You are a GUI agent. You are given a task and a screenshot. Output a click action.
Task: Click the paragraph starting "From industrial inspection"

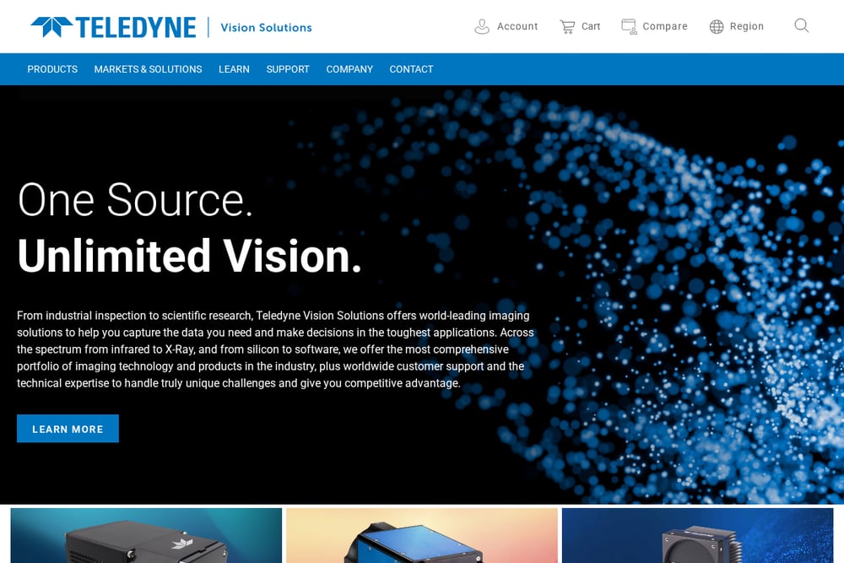click(x=275, y=349)
